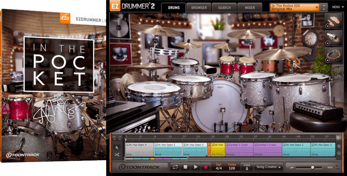Hit the top-left crash cymbal
The image size is (347, 176).
point(156,30)
